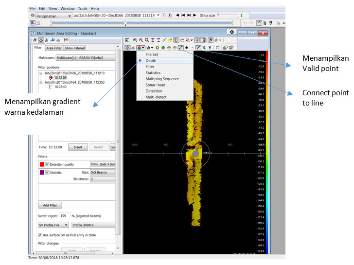Screen dimensions: 354x265
Task: Click the red Detection quality color swatch
Action: tap(42, 164)
